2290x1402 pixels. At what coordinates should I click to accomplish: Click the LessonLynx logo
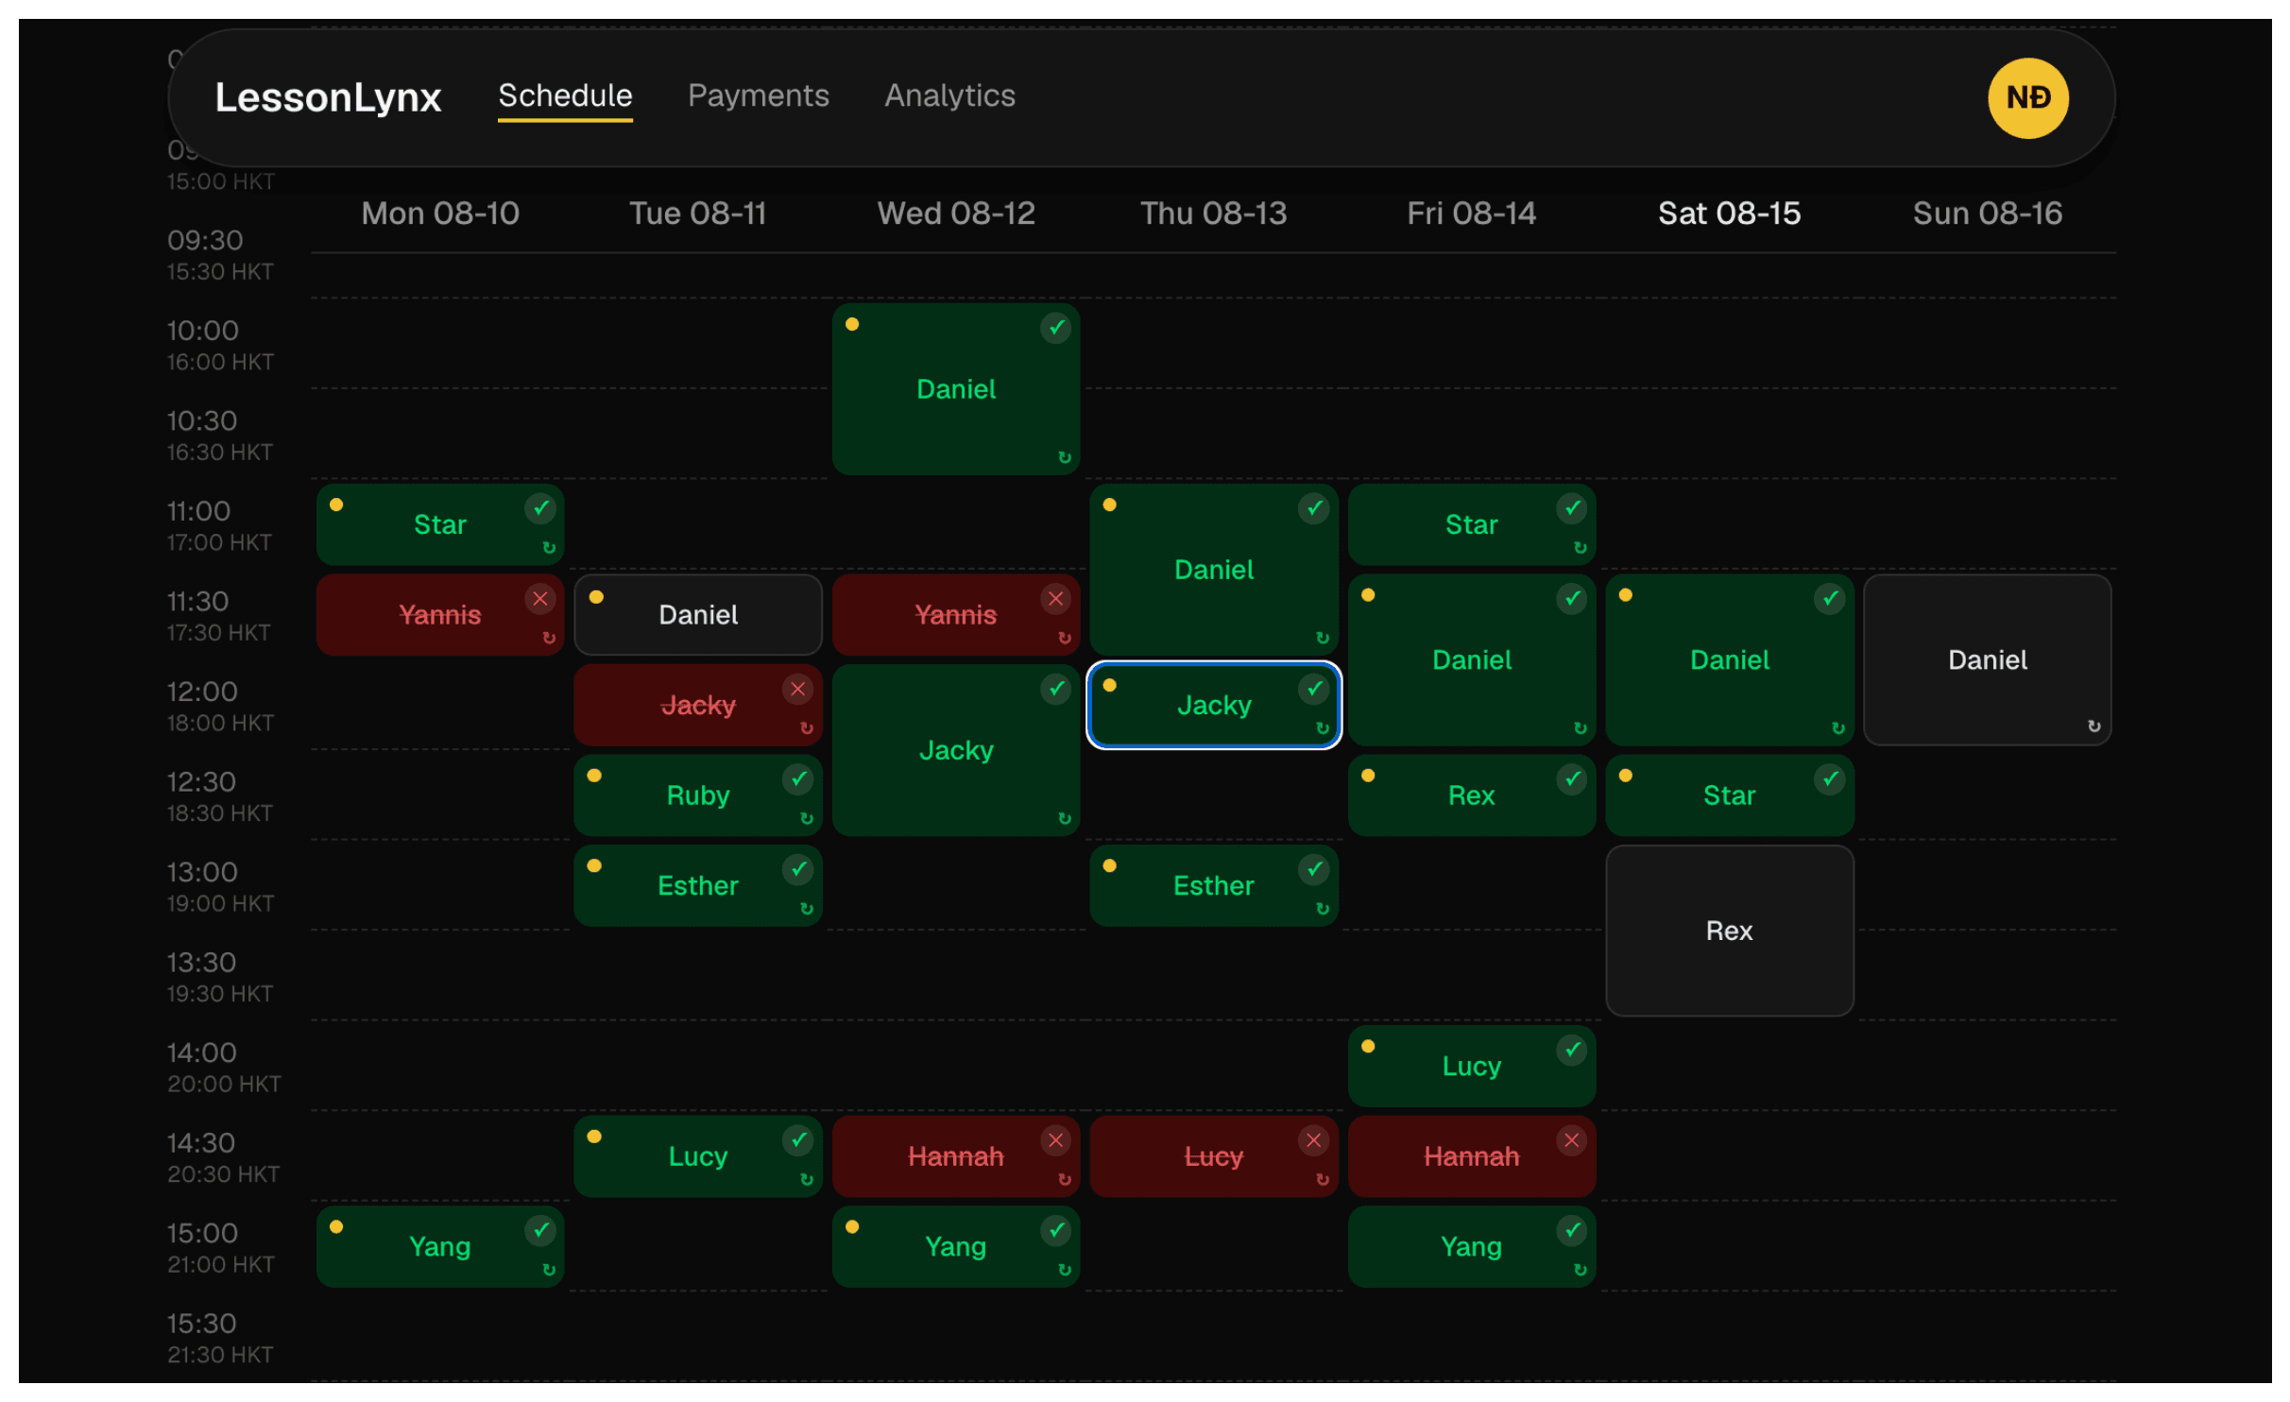tap(328, 97)
